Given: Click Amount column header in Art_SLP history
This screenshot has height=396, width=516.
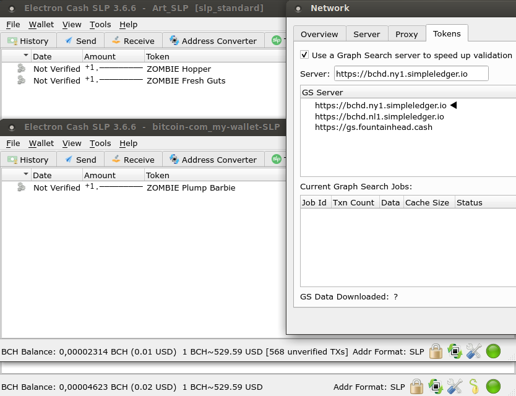Looking at the screenshot, I should coord(113,56).
